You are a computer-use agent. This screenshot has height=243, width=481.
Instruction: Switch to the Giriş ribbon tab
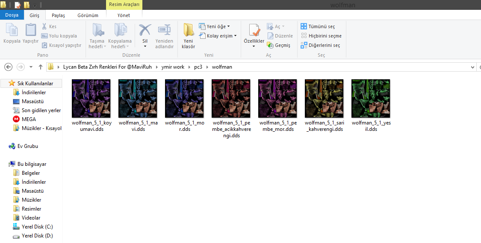(x=34, y=15)
